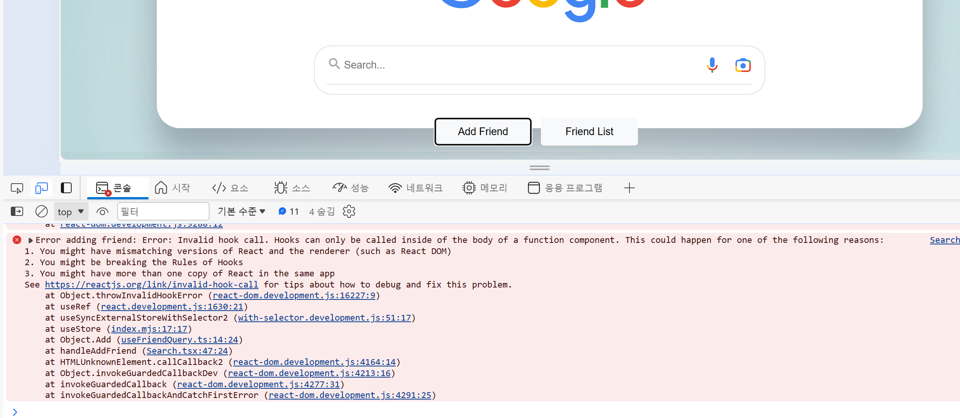Open Search.tsx:47:24 link
This screenshot has height=418, width=960.
click(187, 351)
